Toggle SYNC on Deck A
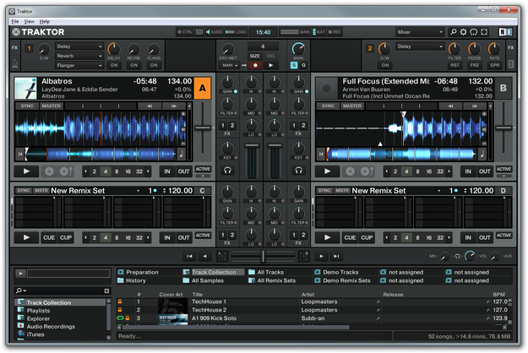The image size is (528, 353). click(27, 106)
